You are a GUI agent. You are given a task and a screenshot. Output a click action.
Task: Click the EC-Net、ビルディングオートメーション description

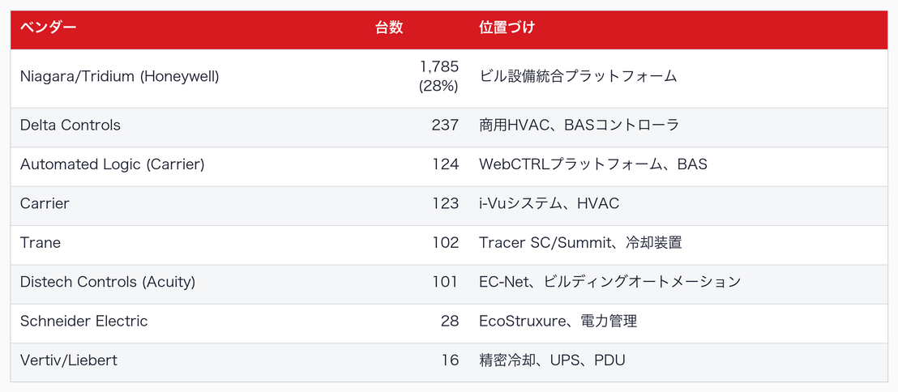(610, 282)
